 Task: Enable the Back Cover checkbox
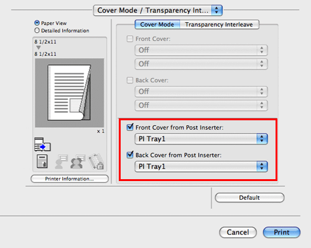pyautogui.click(x=130, y=80)
